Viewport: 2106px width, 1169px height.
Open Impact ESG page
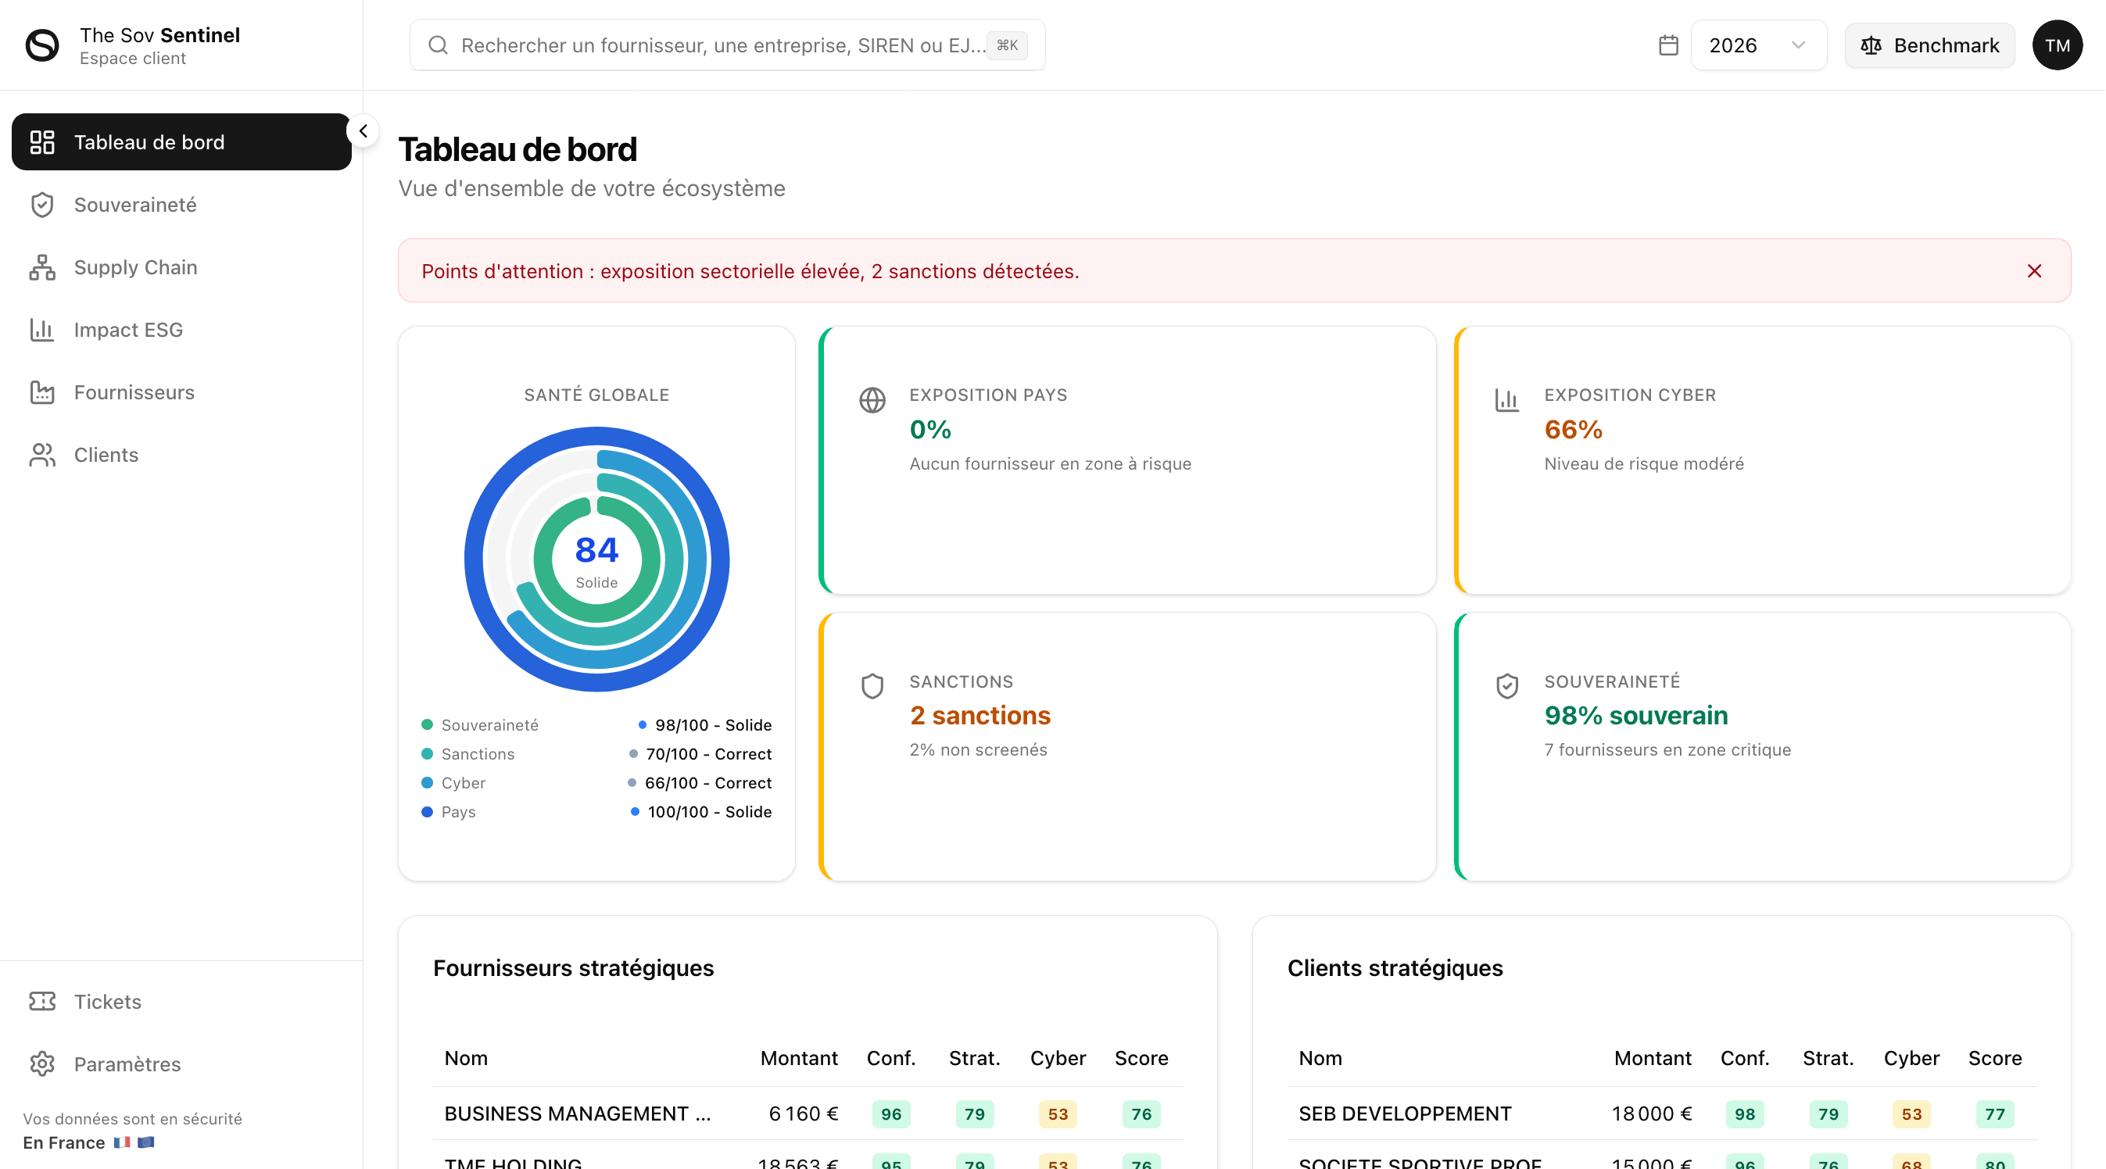coord(181,330)
